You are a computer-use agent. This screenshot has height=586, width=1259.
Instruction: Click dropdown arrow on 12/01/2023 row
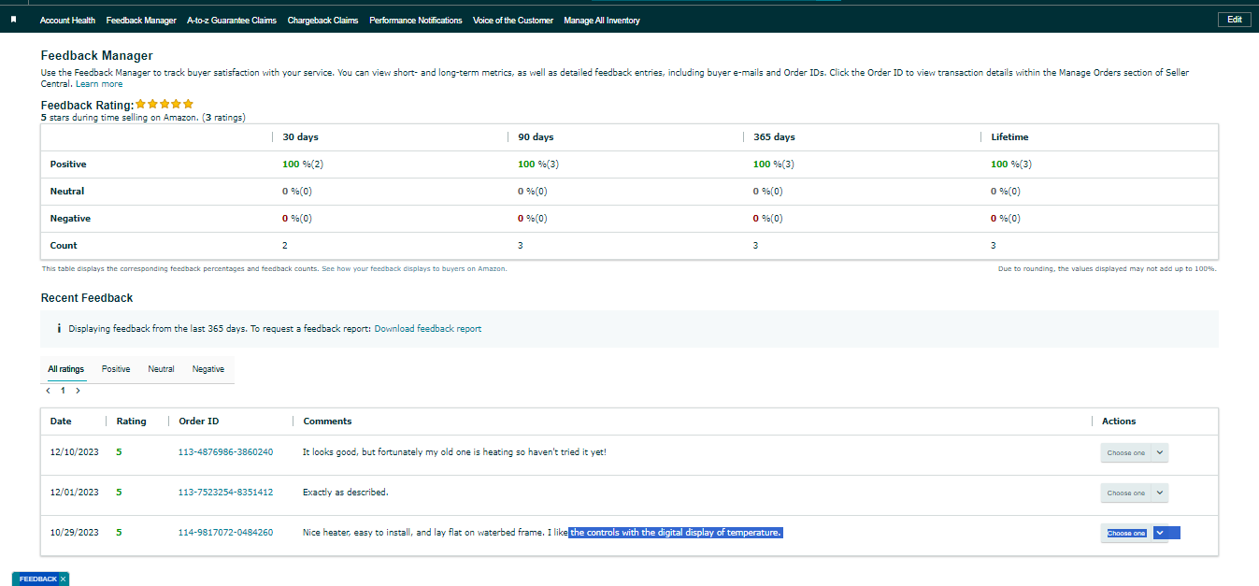[x=1160, y=493]
